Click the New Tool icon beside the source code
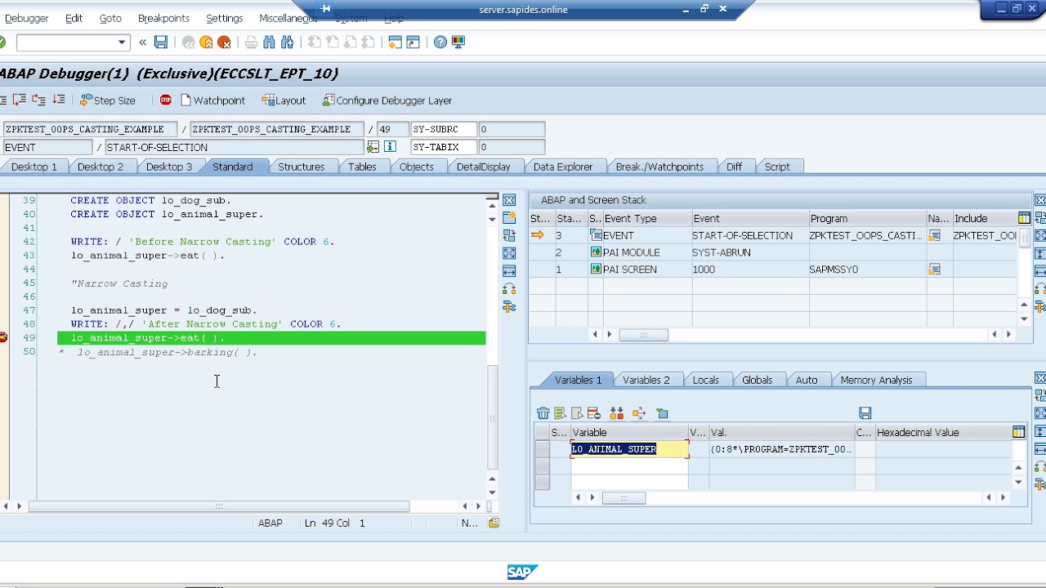The image size is (1046, 588). click(509, 218)
